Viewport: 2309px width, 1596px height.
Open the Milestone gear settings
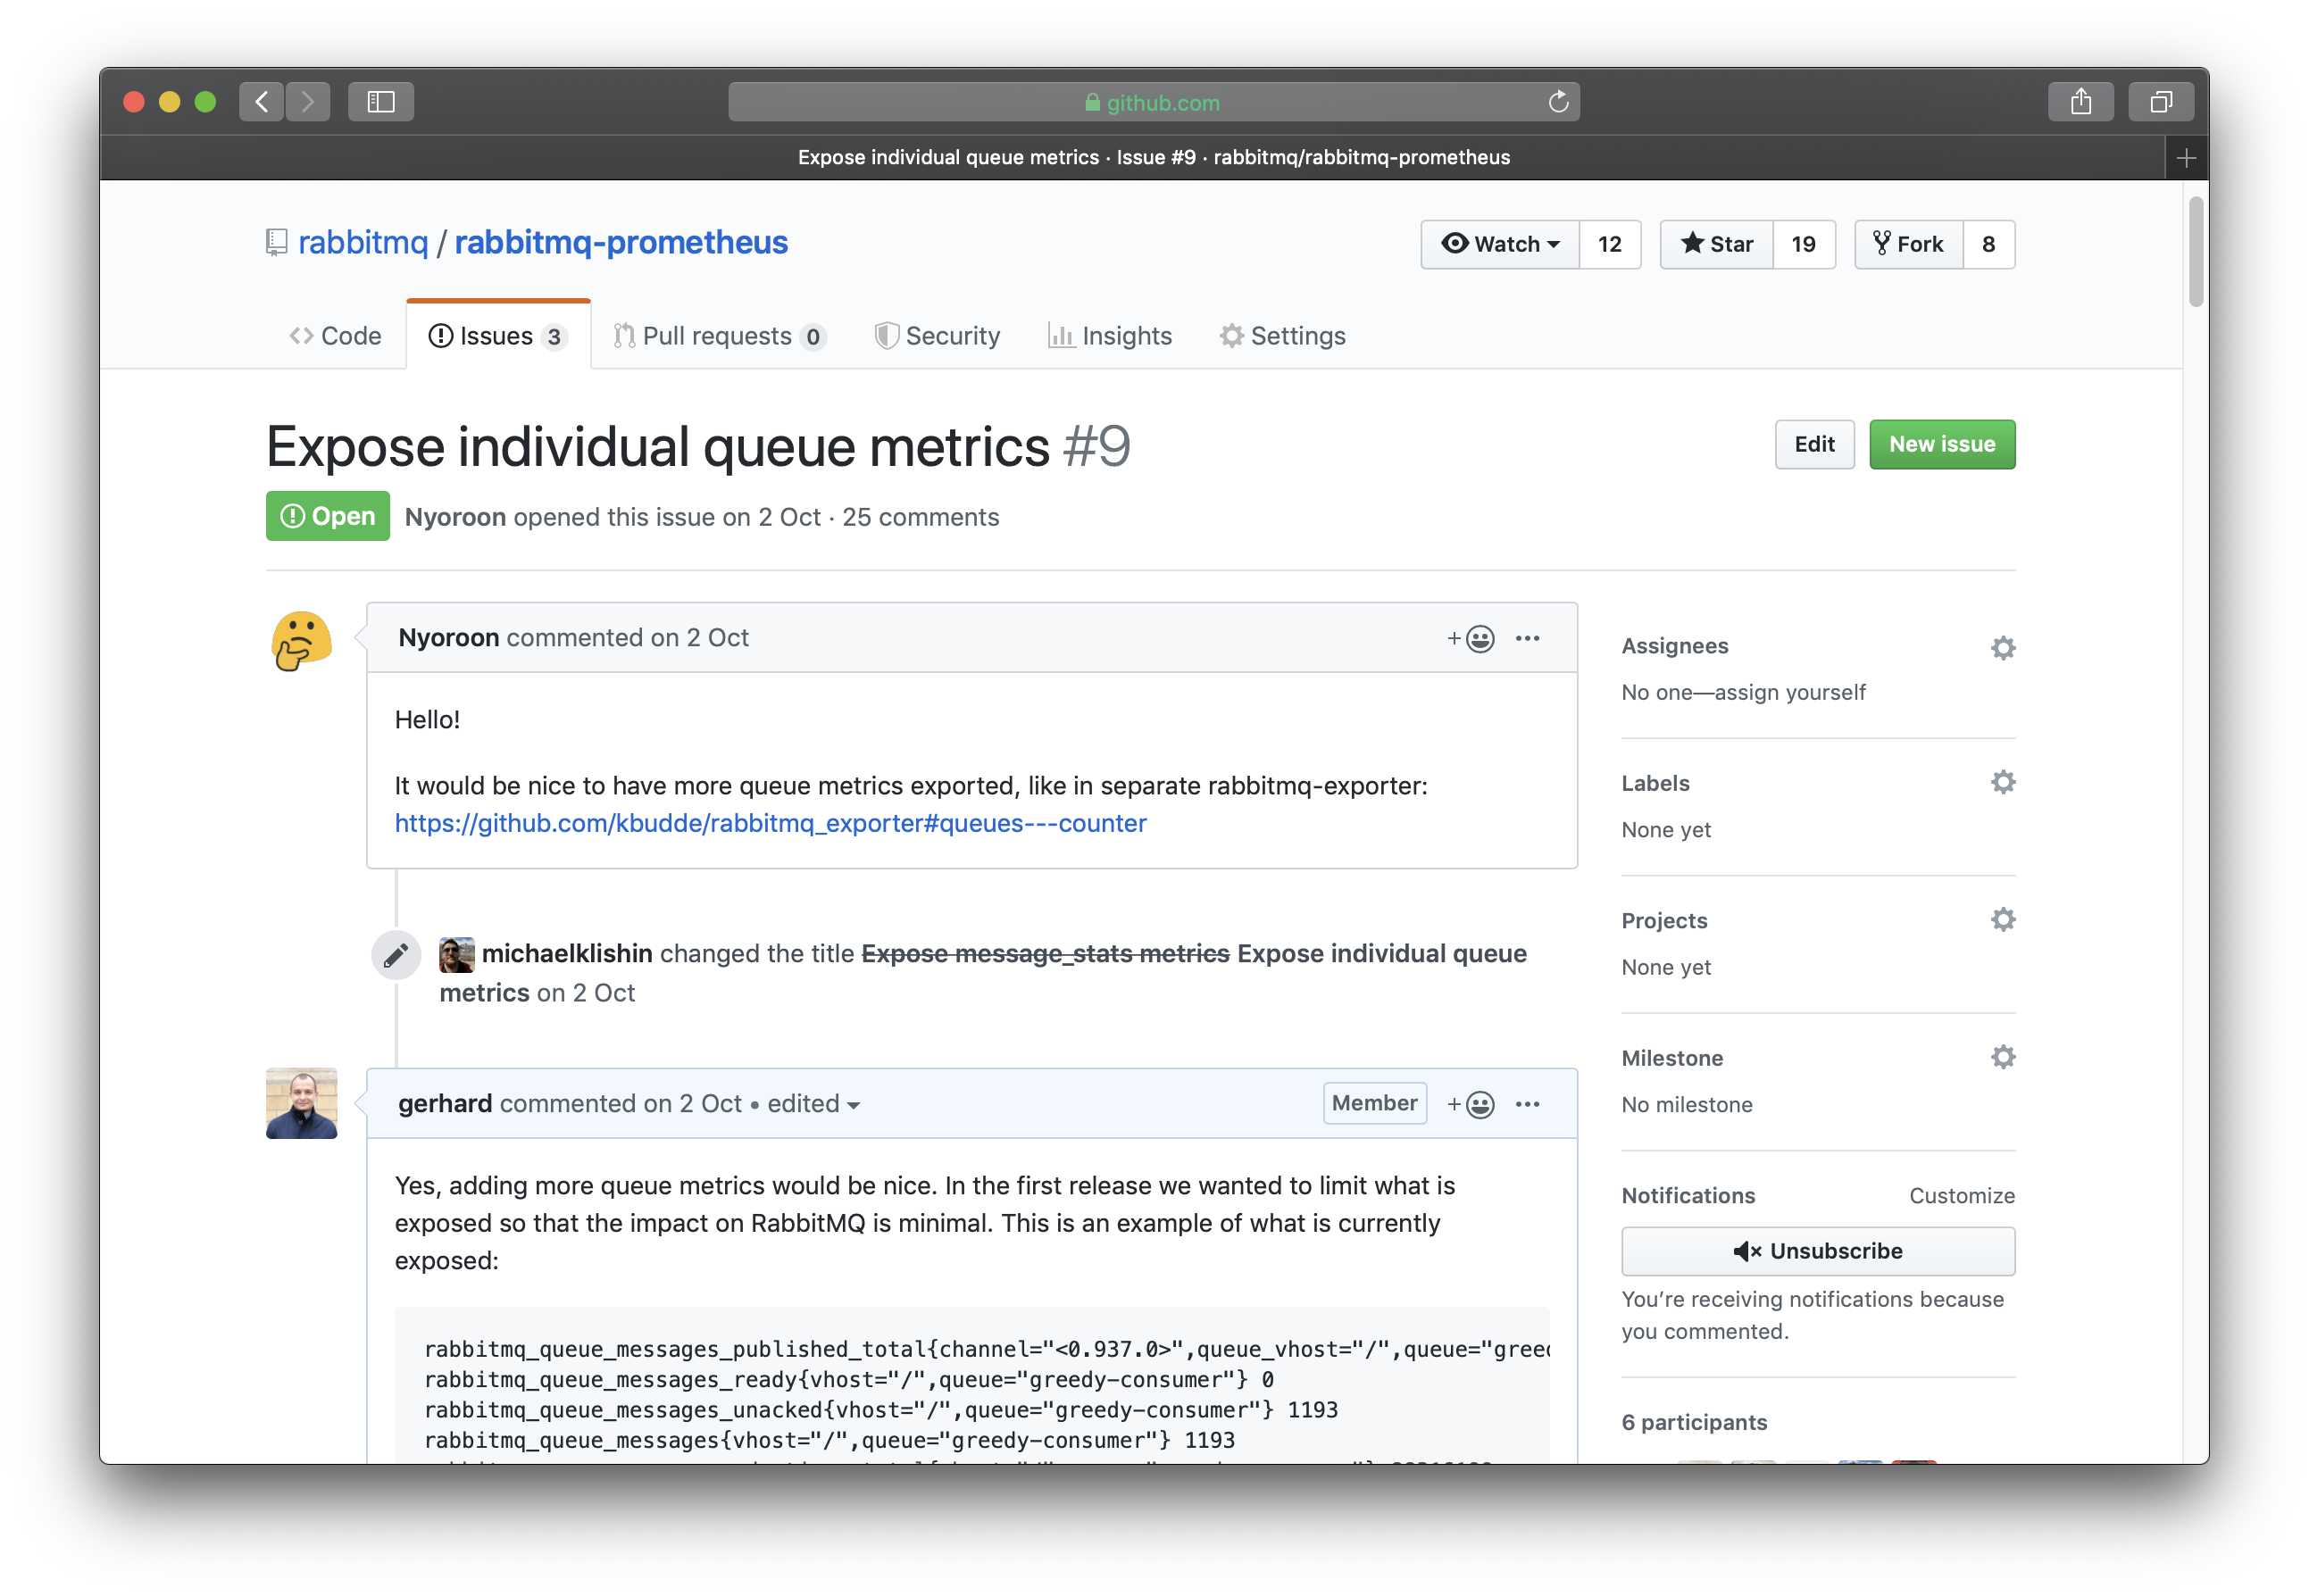point(2002,1057)
